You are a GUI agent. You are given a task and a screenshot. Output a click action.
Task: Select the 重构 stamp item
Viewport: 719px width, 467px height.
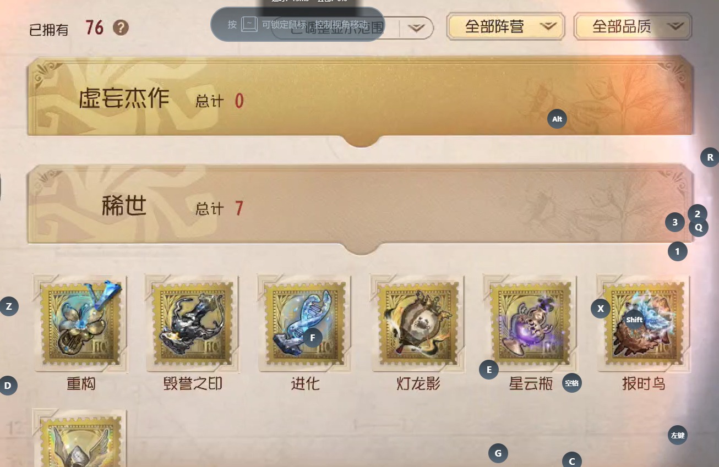(x=81, y=325)
